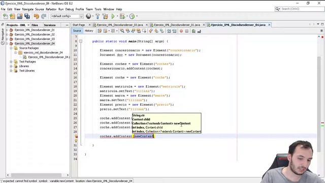
Task: Click the horizontal scrollbar of Projects panel
Action: [36, 175]
